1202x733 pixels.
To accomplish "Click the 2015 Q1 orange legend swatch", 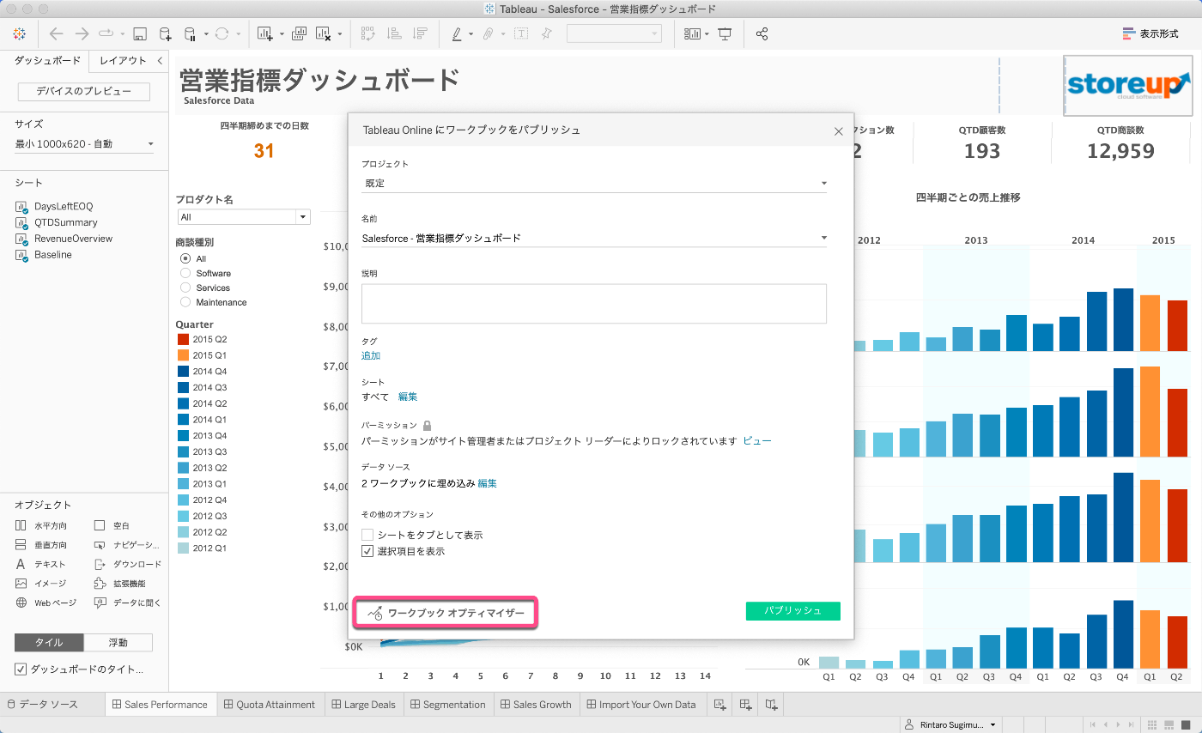I will pos(183,355).
